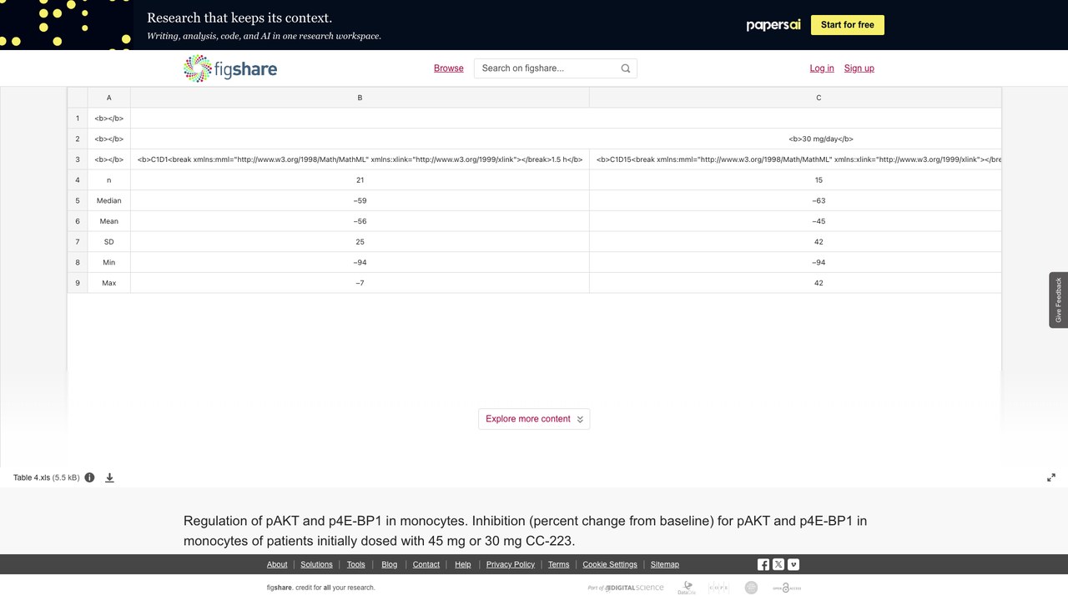Screen dimensions: 1068x601
Task: Open the Tools footer link
Action: click(x=356, y=564)
